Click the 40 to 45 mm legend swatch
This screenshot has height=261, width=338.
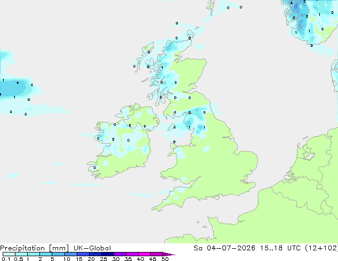[x=144, y=254]
